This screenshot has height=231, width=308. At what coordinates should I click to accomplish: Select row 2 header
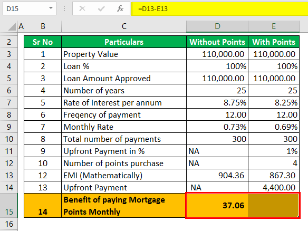9,42
